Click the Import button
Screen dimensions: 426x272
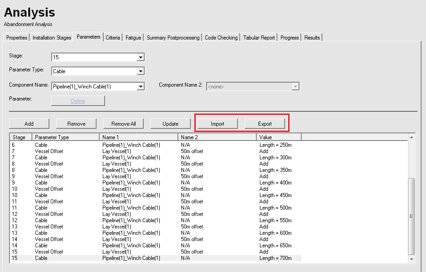218,124
